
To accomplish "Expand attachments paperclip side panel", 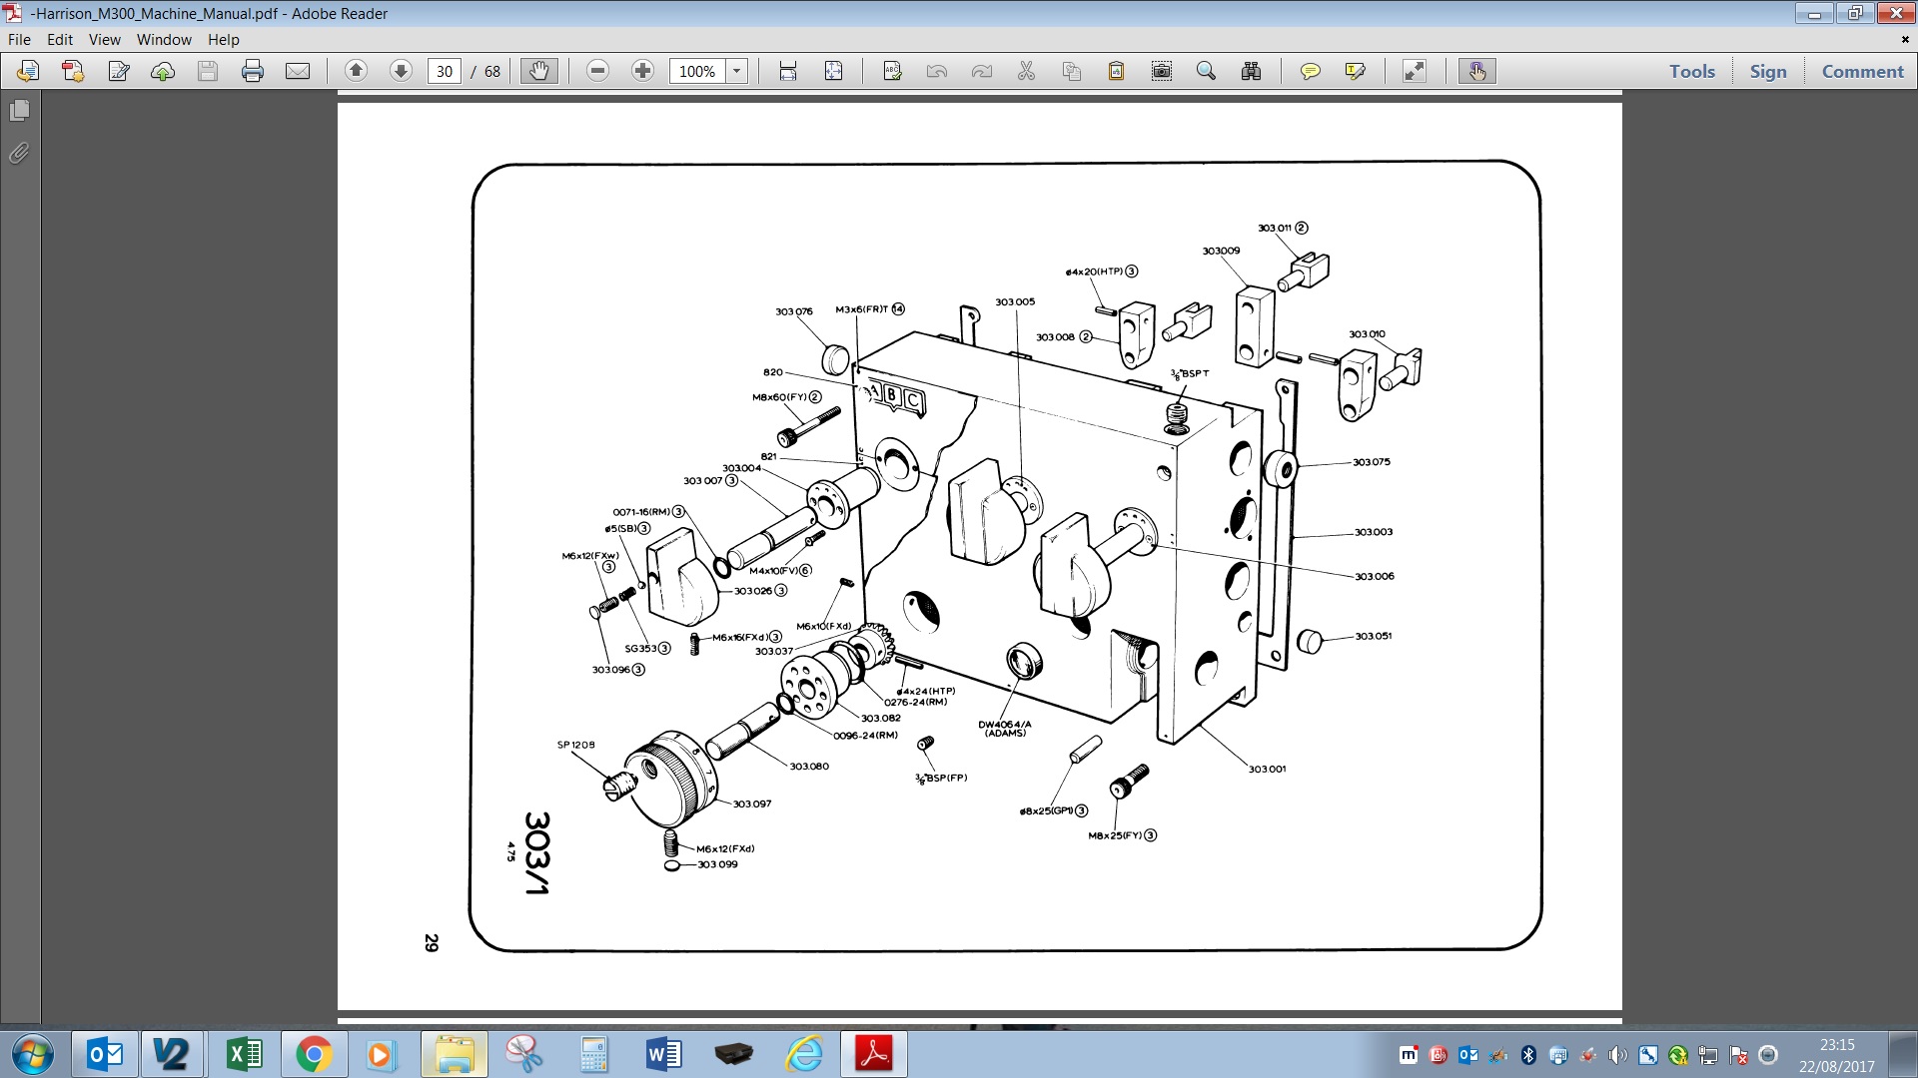I will 19,153.
